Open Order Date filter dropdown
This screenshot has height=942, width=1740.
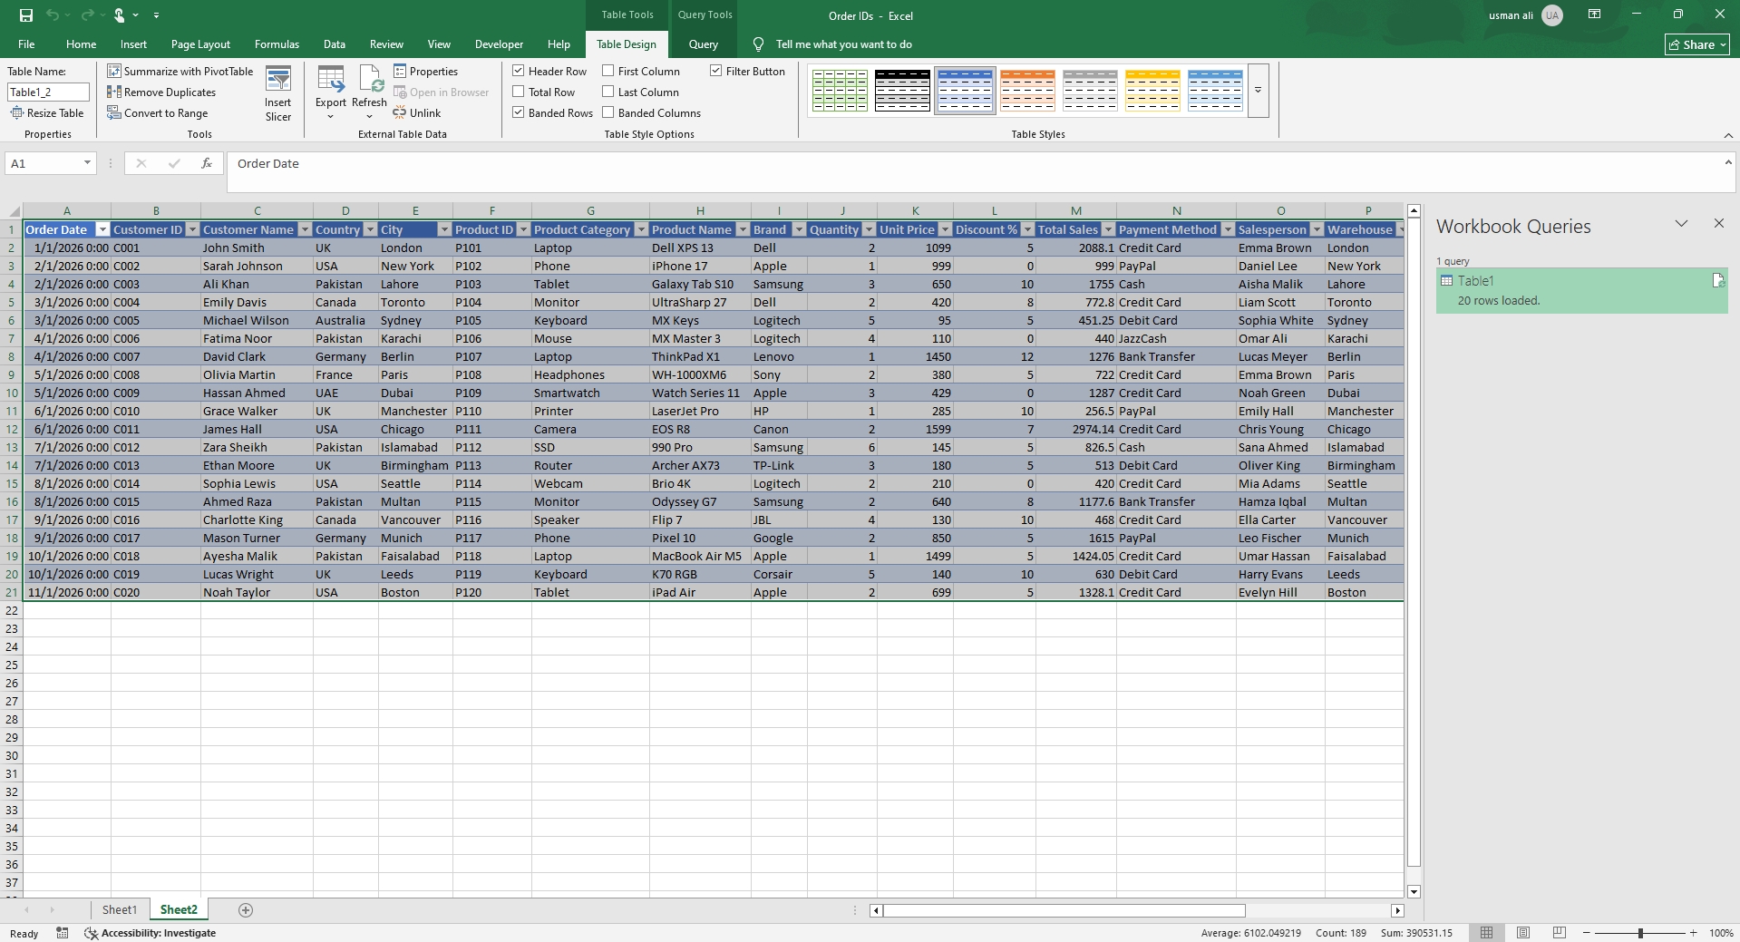(102, 230)
